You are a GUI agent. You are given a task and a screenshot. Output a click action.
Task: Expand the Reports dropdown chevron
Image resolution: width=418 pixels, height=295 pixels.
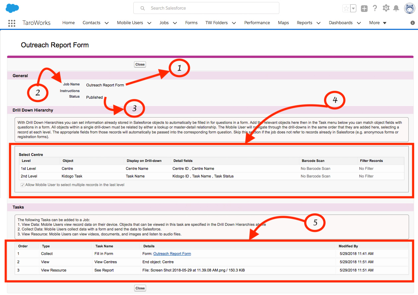(x=318, y=23)
